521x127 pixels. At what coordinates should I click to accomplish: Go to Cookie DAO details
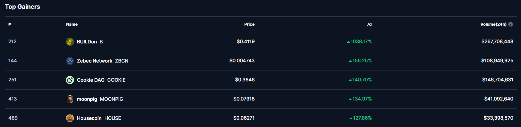[x=101, y=80]
